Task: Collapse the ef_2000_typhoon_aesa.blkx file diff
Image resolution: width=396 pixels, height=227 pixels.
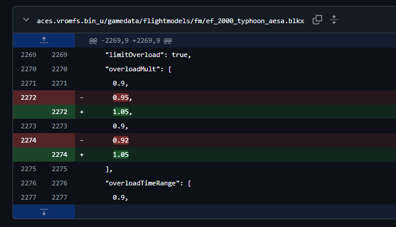Action: coord(26,20)
